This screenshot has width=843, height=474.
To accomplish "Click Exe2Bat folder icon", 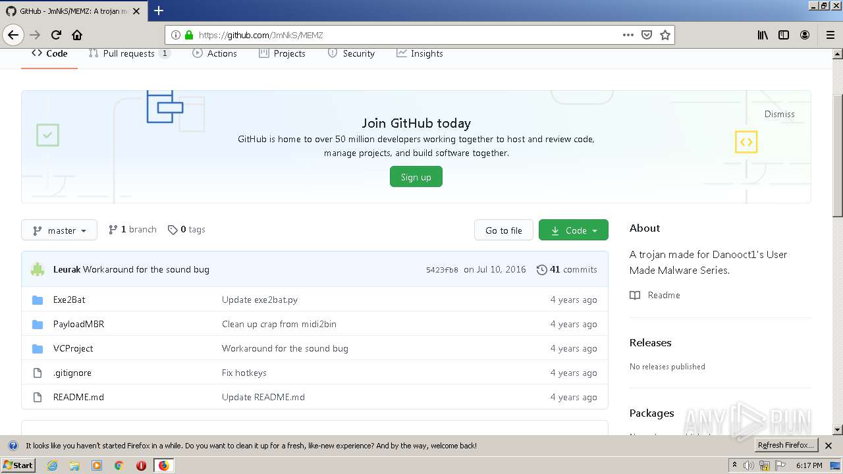I will tap(38, 300).
